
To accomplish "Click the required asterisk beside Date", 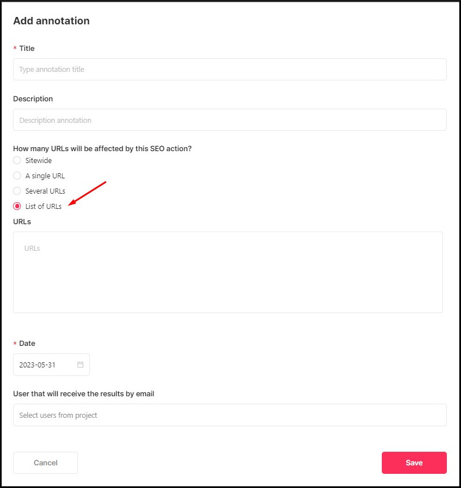I will point(14,343).
